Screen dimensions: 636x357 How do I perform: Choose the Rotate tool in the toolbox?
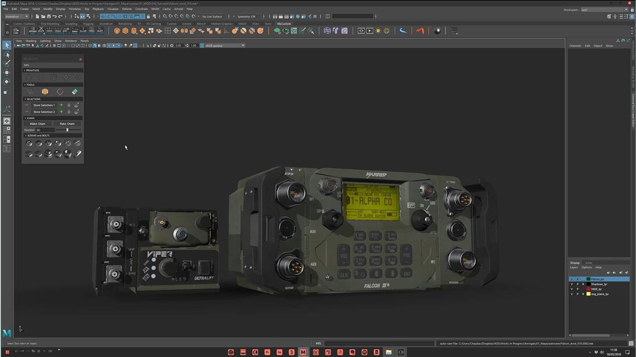pyautogui.click(x=6, y=81)
